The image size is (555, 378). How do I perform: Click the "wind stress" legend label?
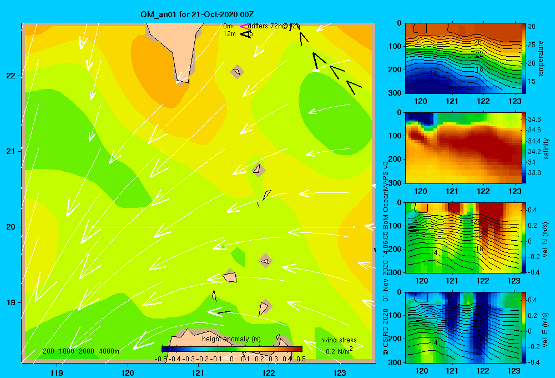pos(339,340)
